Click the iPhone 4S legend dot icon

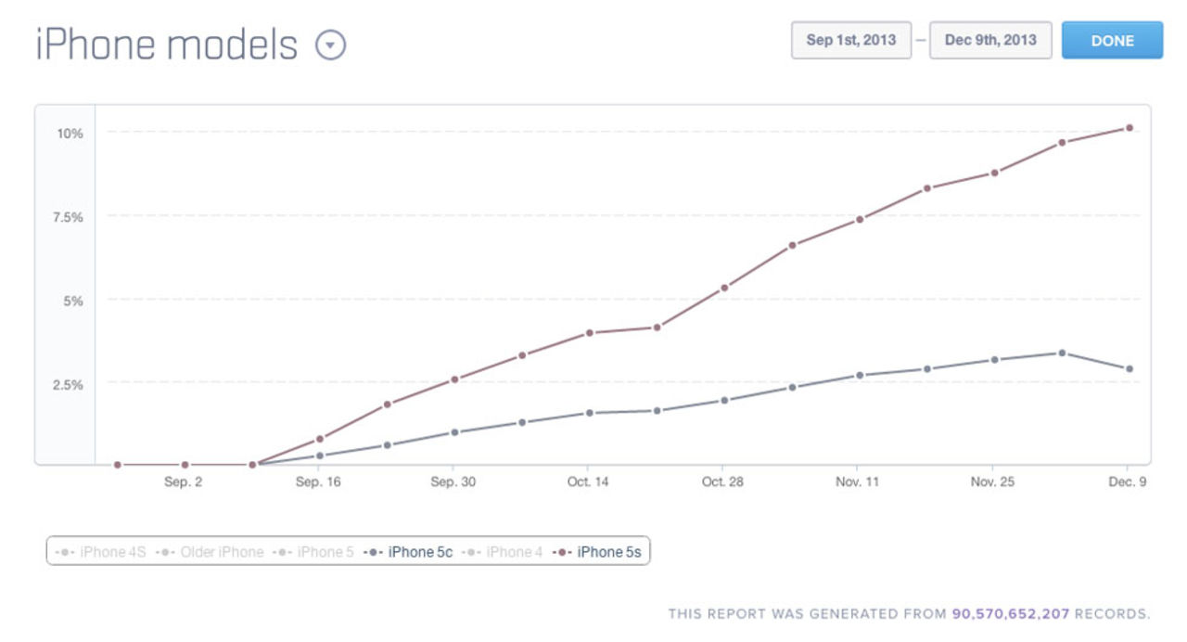(x=64, y=551)
